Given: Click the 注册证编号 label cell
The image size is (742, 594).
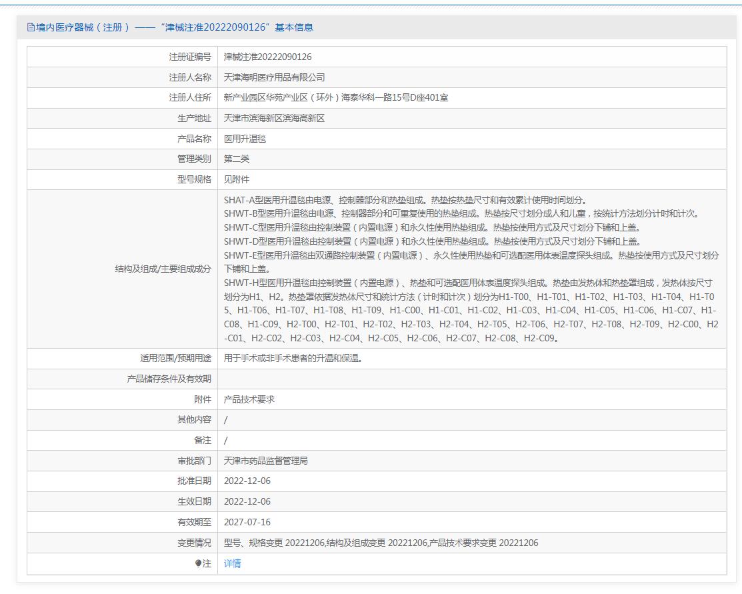Looking at the screenshot, I should point(122,57).
